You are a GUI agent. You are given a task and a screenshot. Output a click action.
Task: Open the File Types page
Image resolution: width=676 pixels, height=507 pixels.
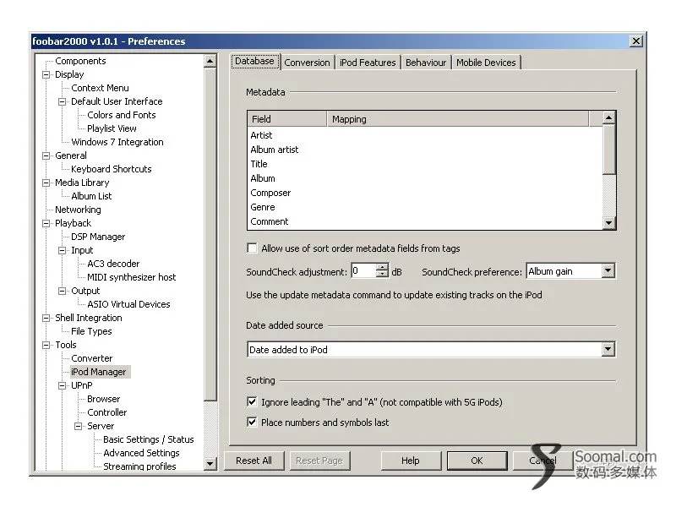91,331
